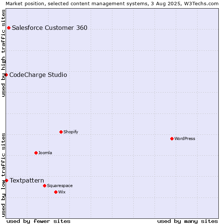Click the chart title mentioning W3Techs.com
Screen dimensions: 224x224
pos(112,4)
